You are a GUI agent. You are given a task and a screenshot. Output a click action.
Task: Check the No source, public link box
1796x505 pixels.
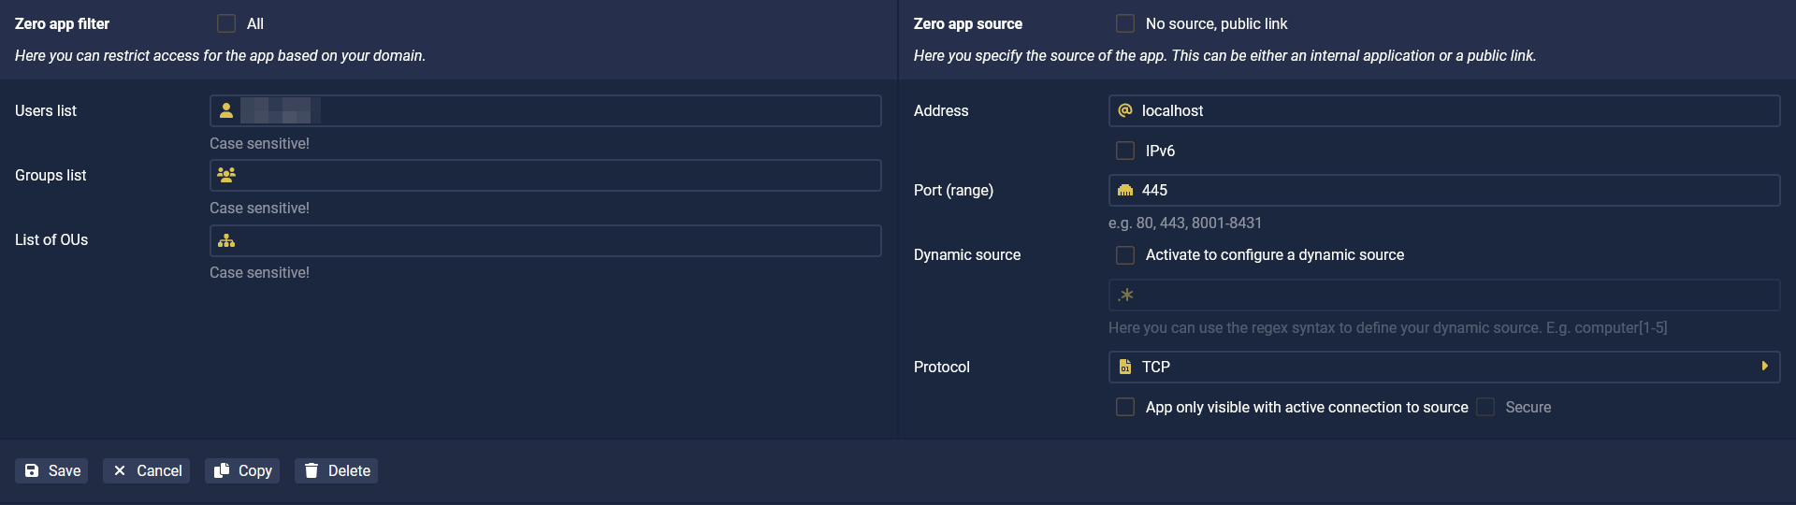1125,23
